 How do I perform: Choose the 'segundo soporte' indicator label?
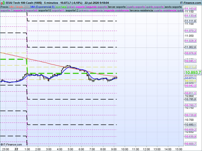[x=96, y=7]
